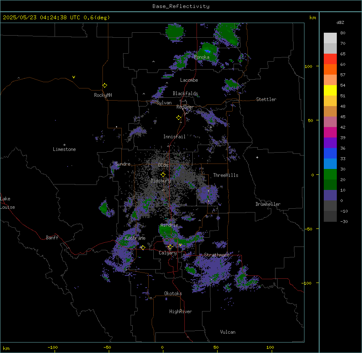
Task: Click the 80 value in dBZ legend
Action: [343, 33]
